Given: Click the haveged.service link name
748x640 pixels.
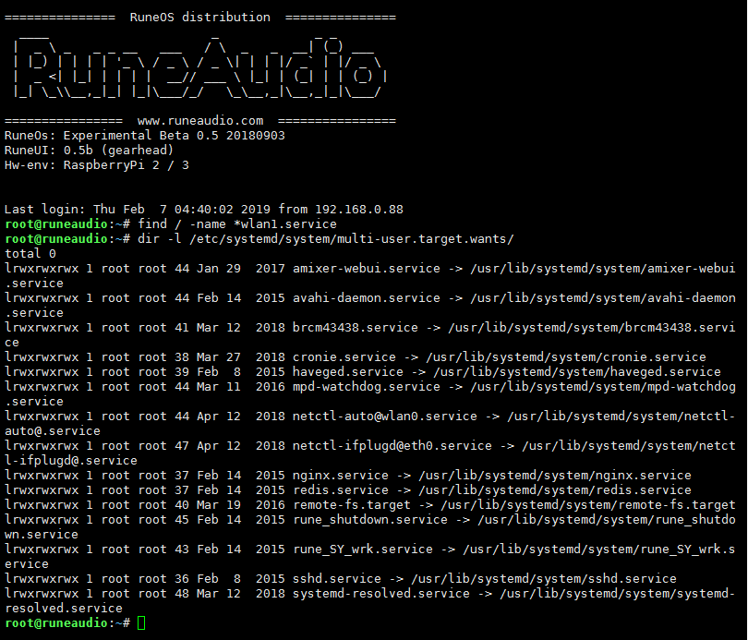Looking at the screenshot, I should 348,372.
